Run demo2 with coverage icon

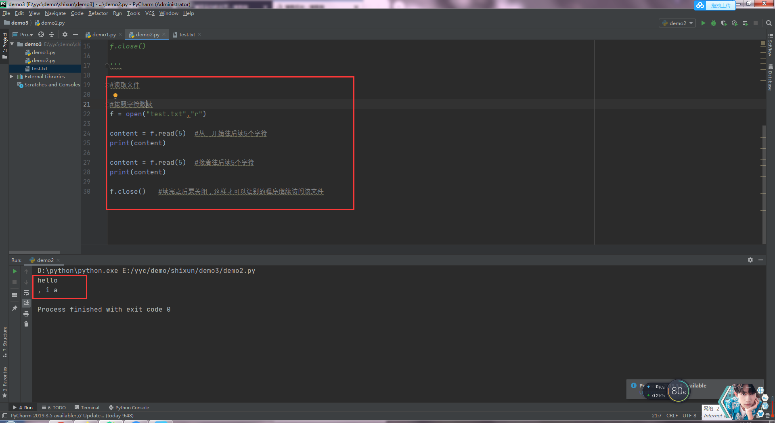[724, 23]
